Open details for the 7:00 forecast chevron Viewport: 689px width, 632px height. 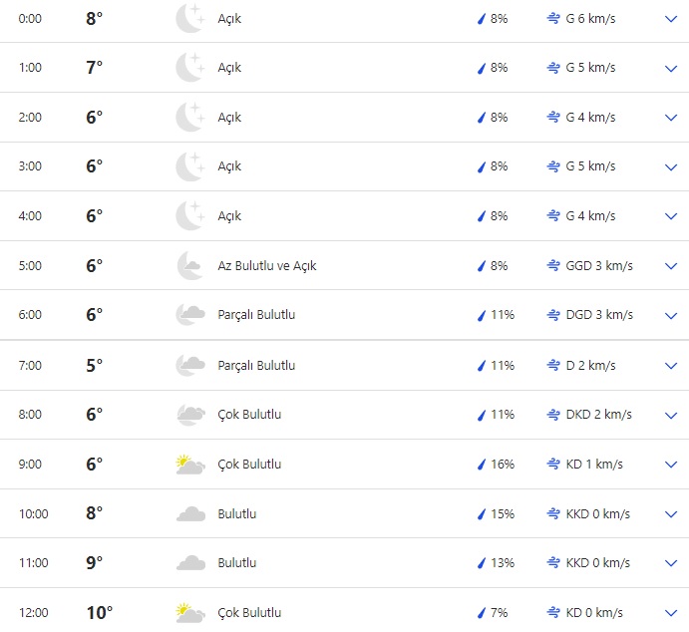[670, 365]
